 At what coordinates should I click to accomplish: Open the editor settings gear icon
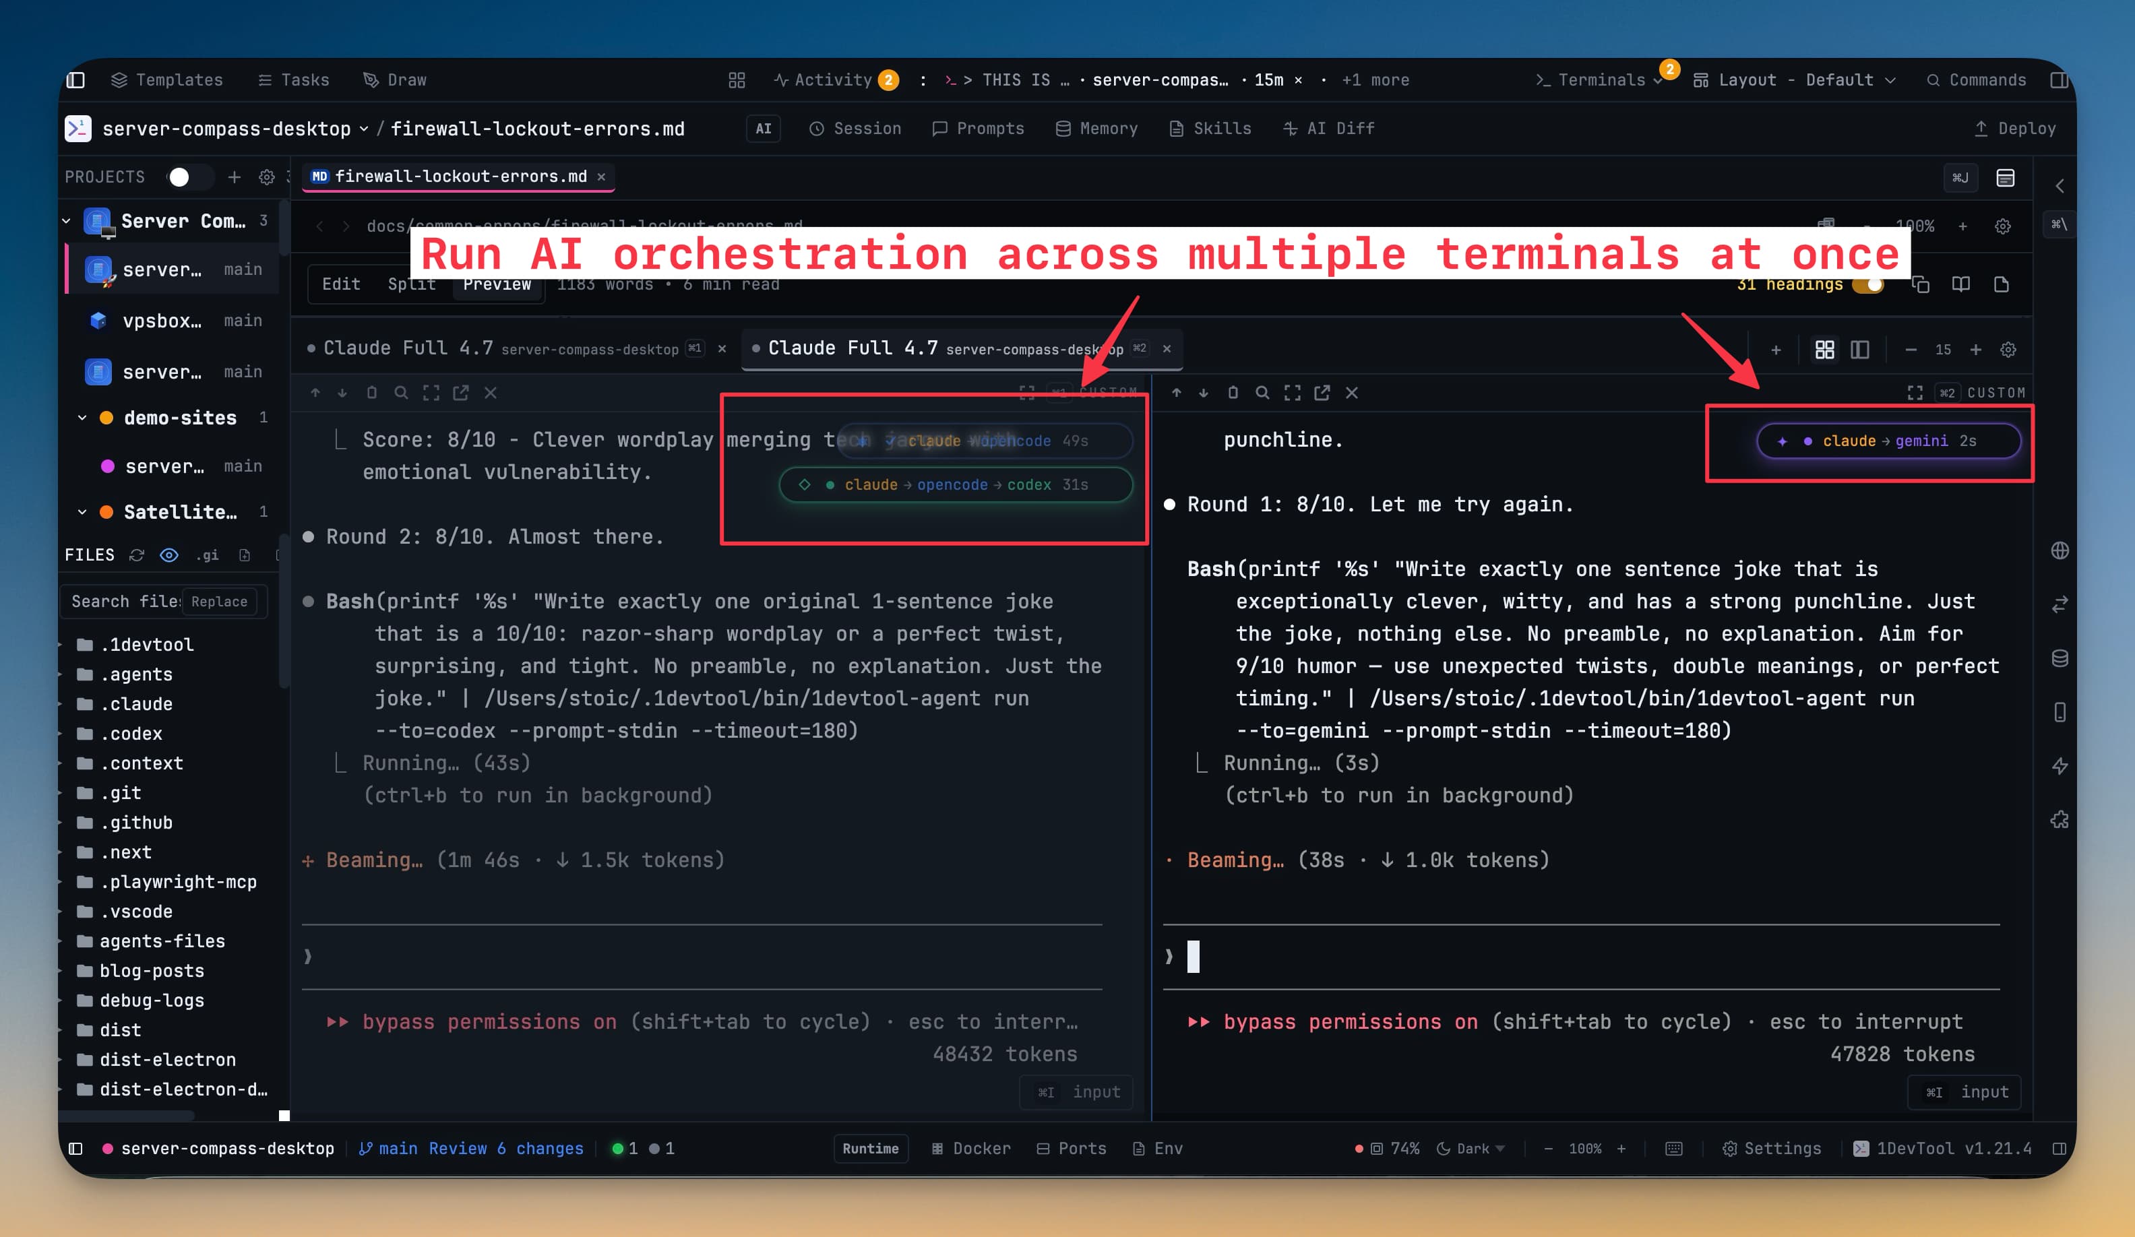pyautogui.click(x=2003, y=226)
